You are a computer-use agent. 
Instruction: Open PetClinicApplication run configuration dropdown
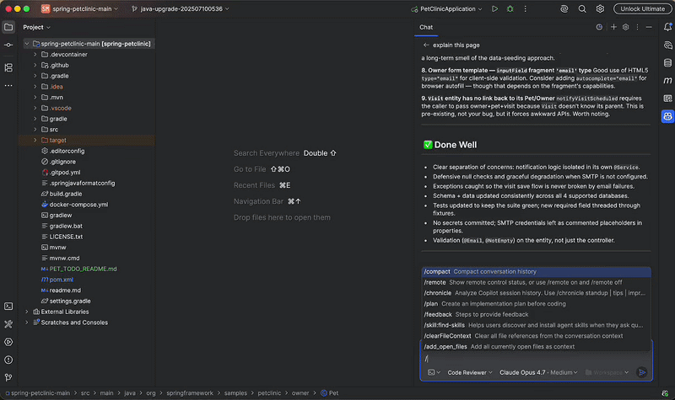[447, 8]
